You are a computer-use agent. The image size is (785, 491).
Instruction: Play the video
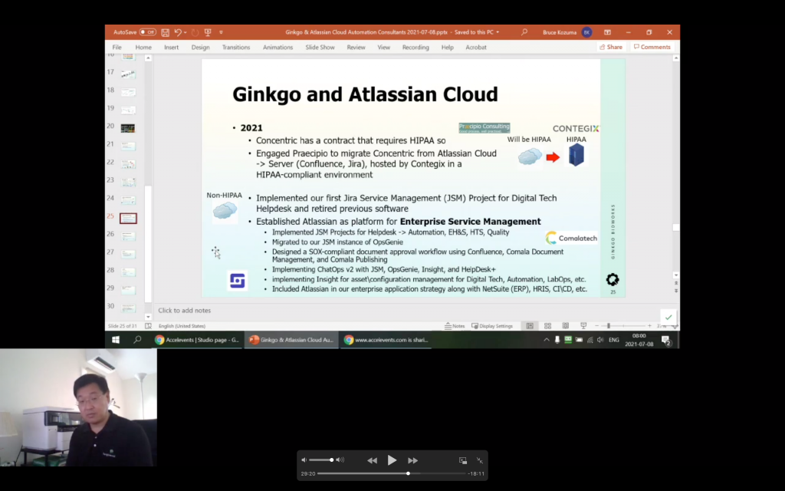pos(392,460)
